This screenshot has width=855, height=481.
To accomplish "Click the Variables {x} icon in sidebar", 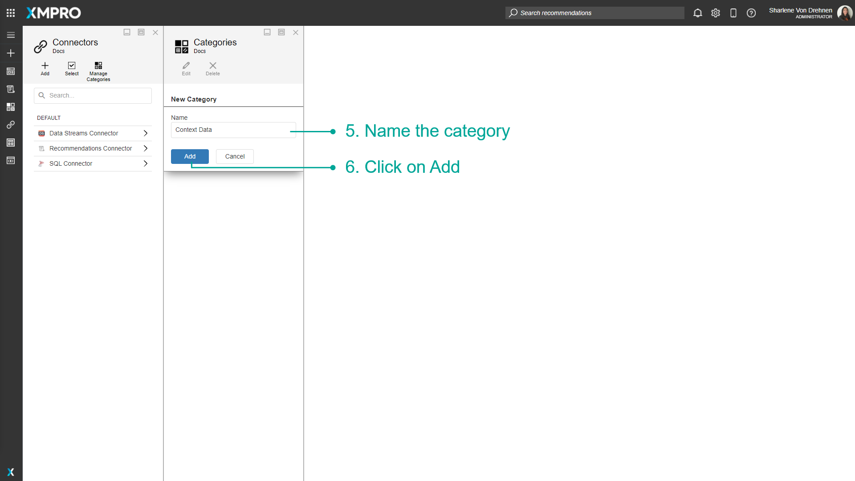I will coord(11,160).
